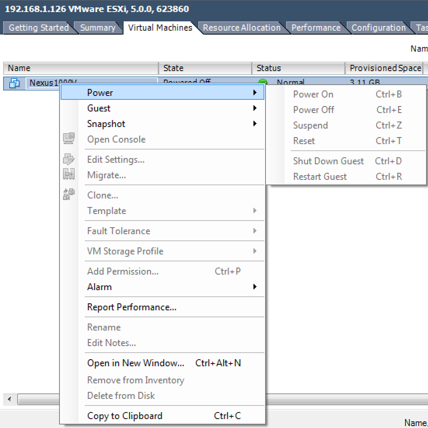
Task: Choose VM Storage Profile menu entry
Action: pyautogui.click(x=162, y=251)
